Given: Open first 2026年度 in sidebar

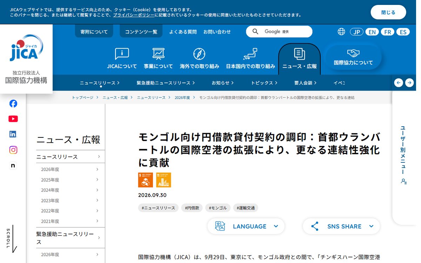Looking at the screenshot, I should click(71, 169).
